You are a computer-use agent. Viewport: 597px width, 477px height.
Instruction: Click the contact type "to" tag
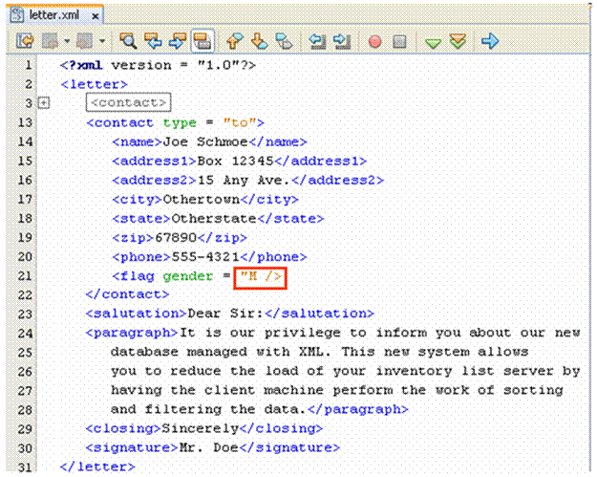(175, 122)
